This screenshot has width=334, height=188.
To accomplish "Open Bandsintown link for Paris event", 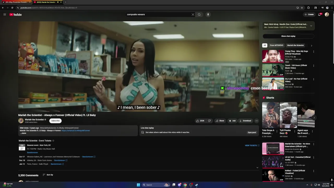I will 57,164.
